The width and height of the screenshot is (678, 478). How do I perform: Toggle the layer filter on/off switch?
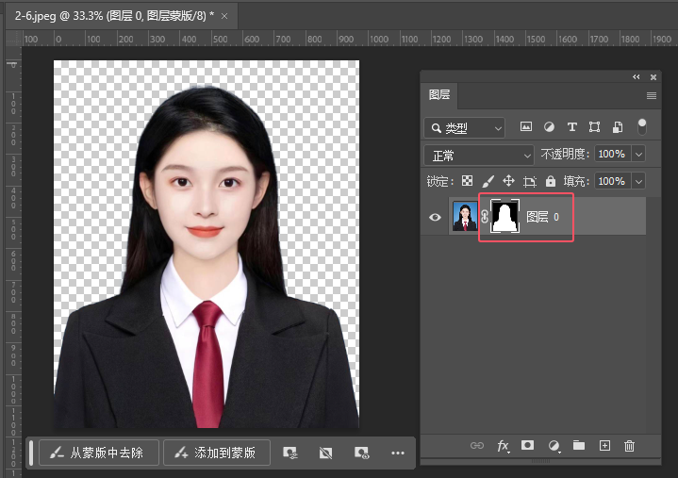[642, 125]
